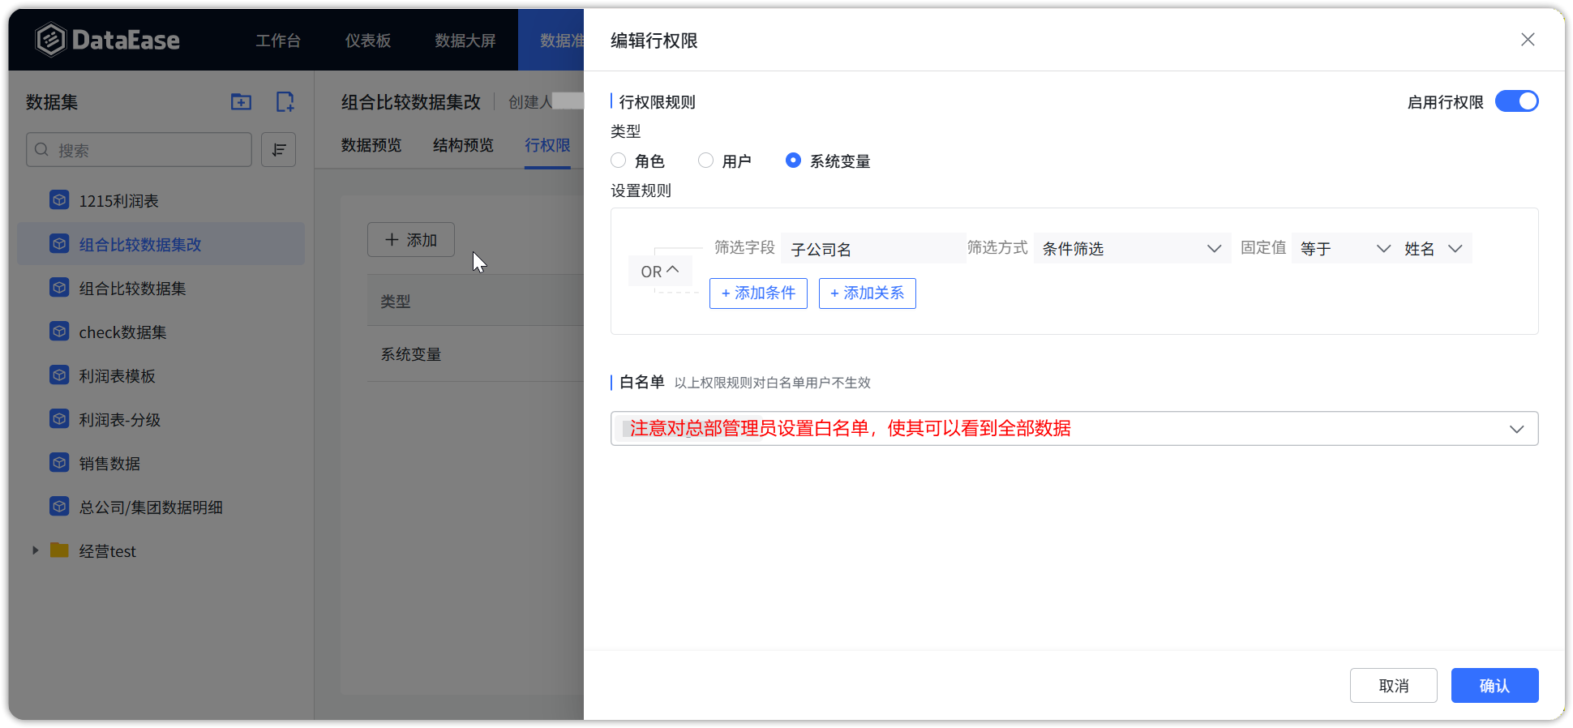This screenshot has height=728, width=1573.
Task: Click the 确认 button
Action: [1494, 686]
